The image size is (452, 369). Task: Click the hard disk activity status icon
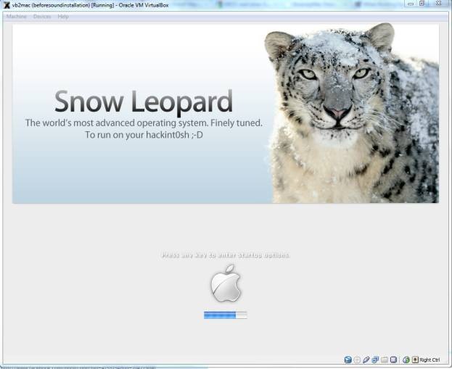pos(348,360)
